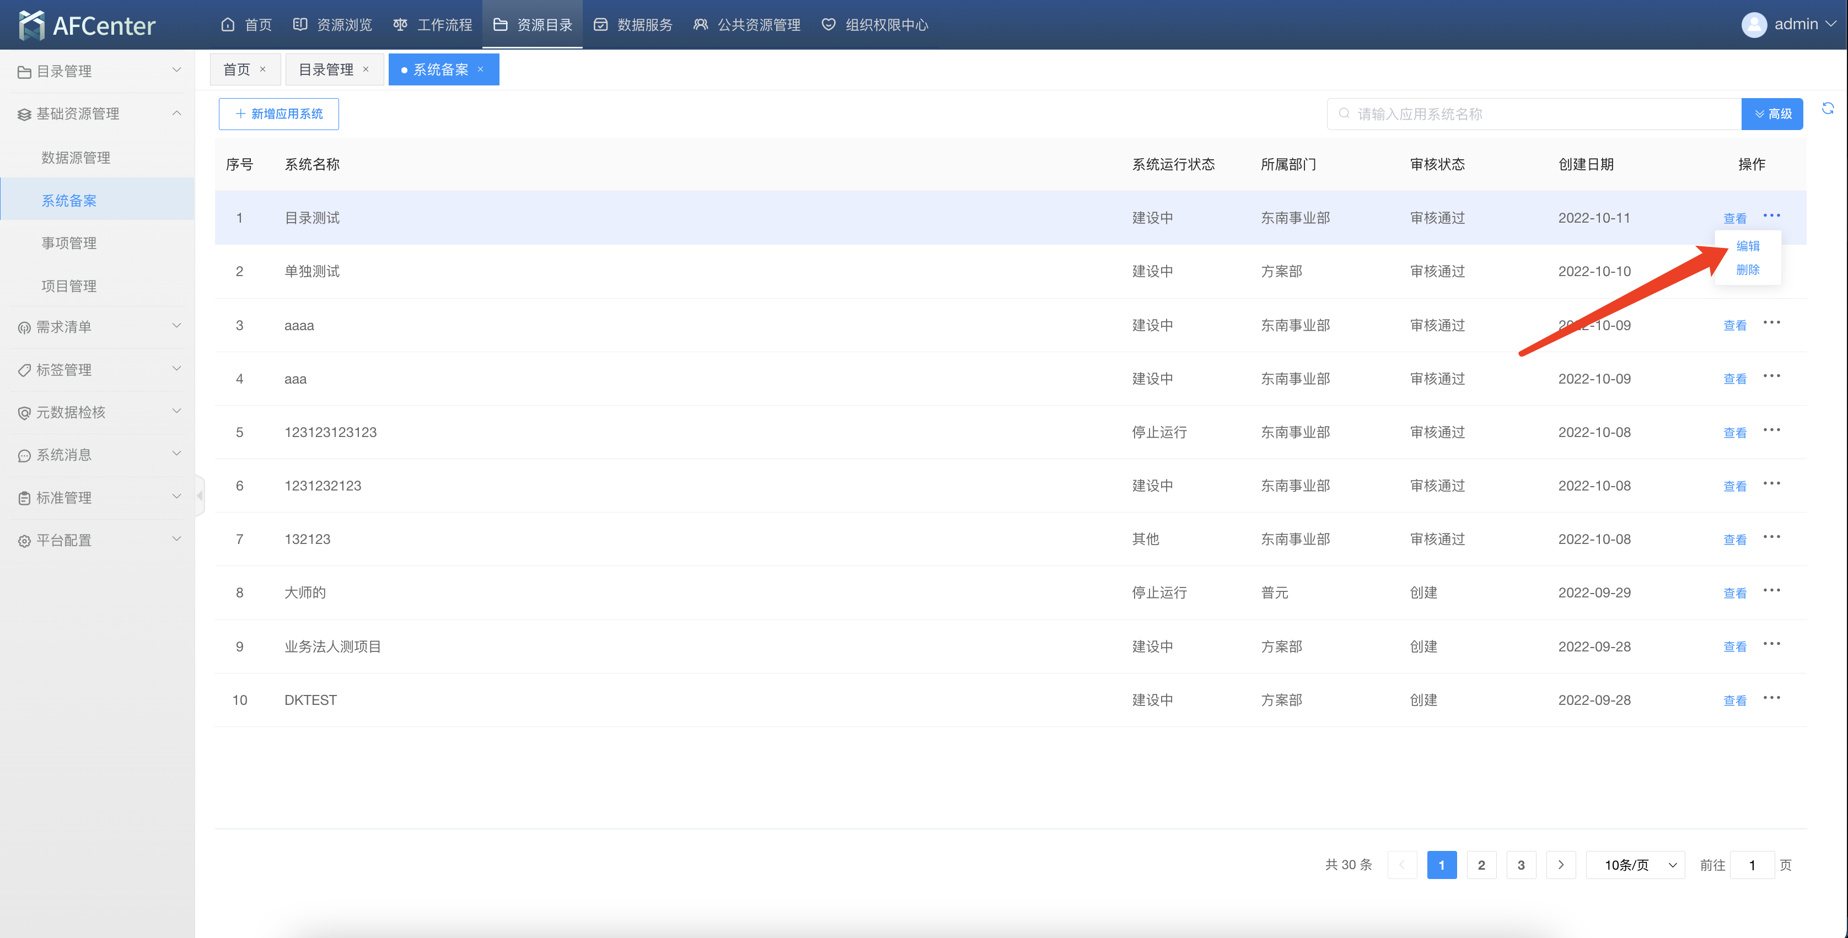Image resolution: width=1848 pixels, height=938 pixels.
Task: Expand the 标签管理 sidebar menu
Action: (x=97, y=370)
